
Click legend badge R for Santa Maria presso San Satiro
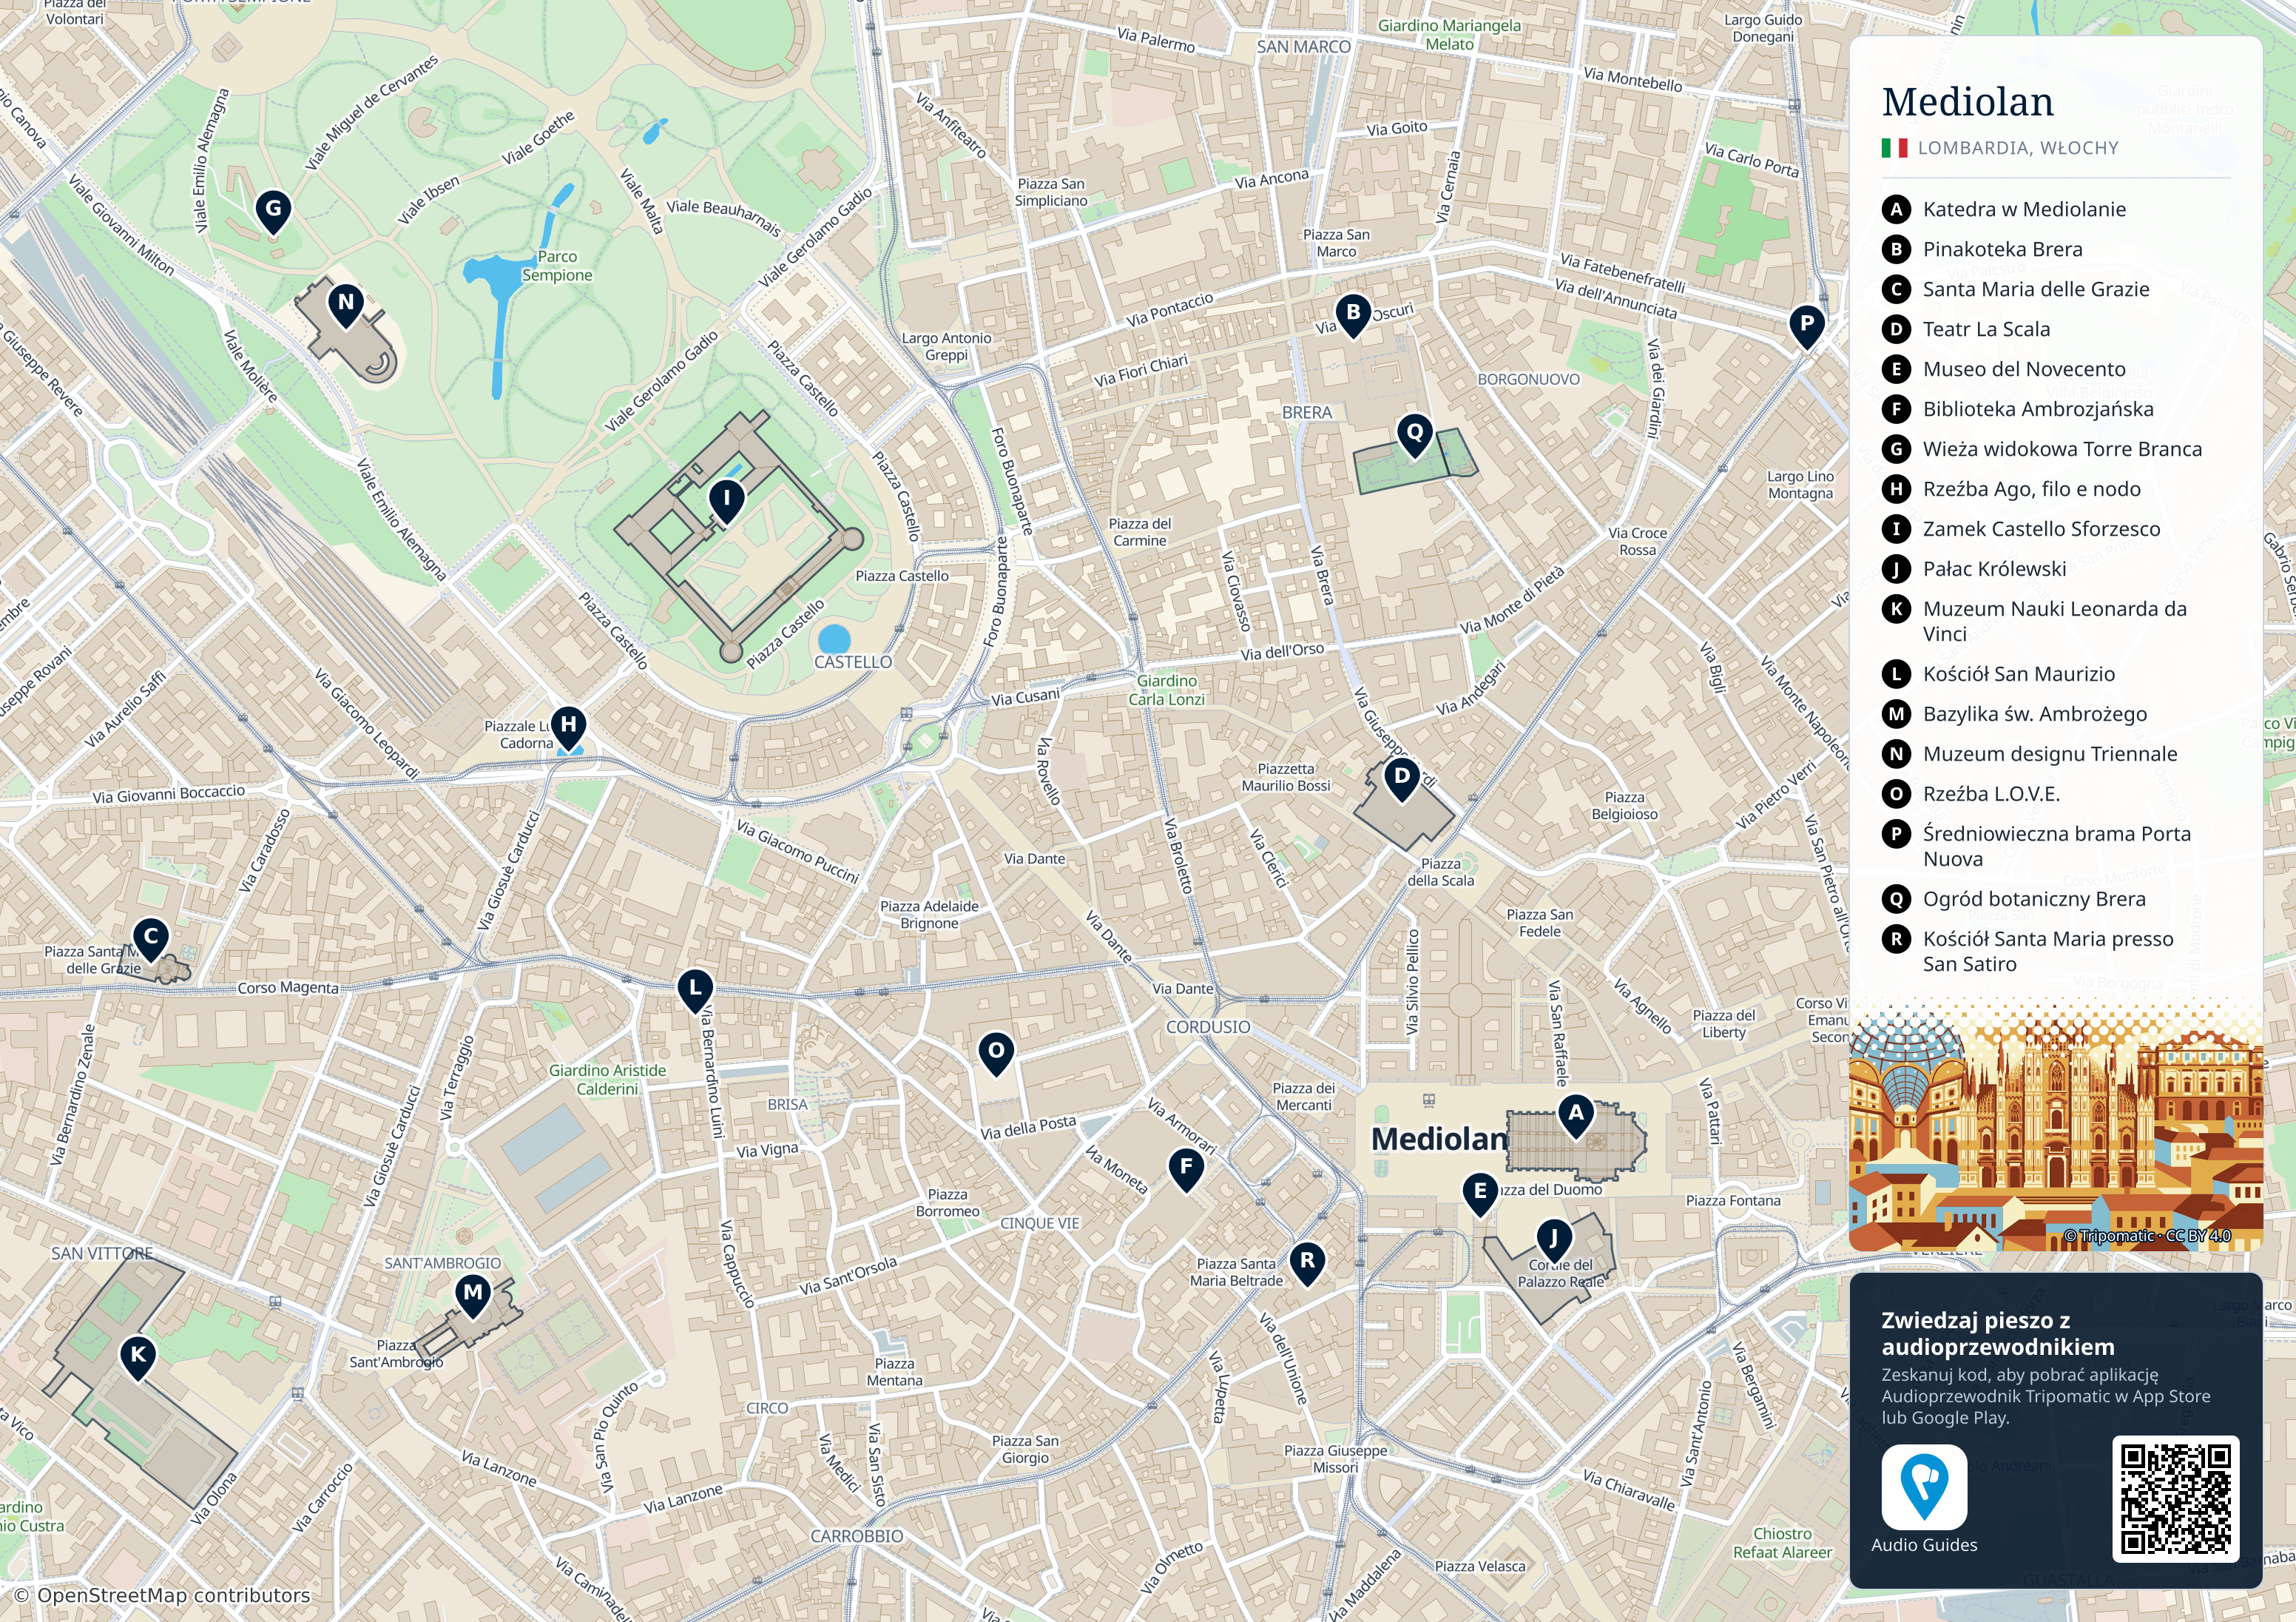point(1896,940)
